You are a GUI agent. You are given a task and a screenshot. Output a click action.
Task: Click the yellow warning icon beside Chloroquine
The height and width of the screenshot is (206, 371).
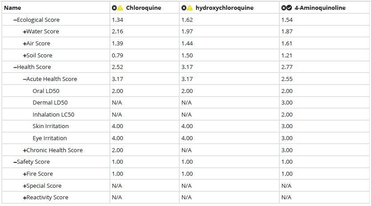point(121,8)
